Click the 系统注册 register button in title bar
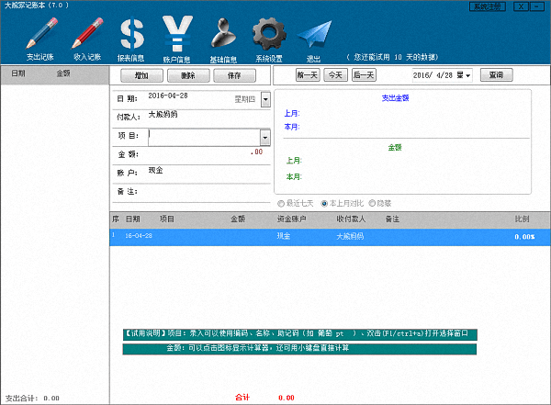The width and height of the screenshot is (551, 405). [487, 6]
